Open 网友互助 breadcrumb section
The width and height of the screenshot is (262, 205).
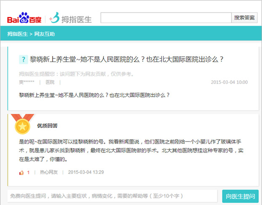pyautogui.click(x=44, y=34)
